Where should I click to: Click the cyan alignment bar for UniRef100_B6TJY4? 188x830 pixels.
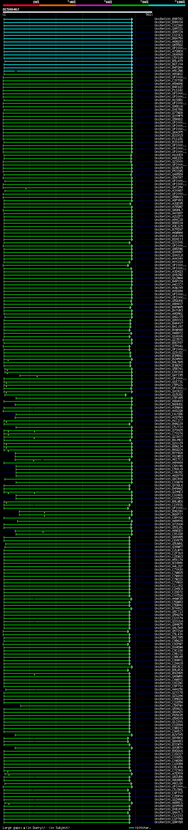[68, 64]
